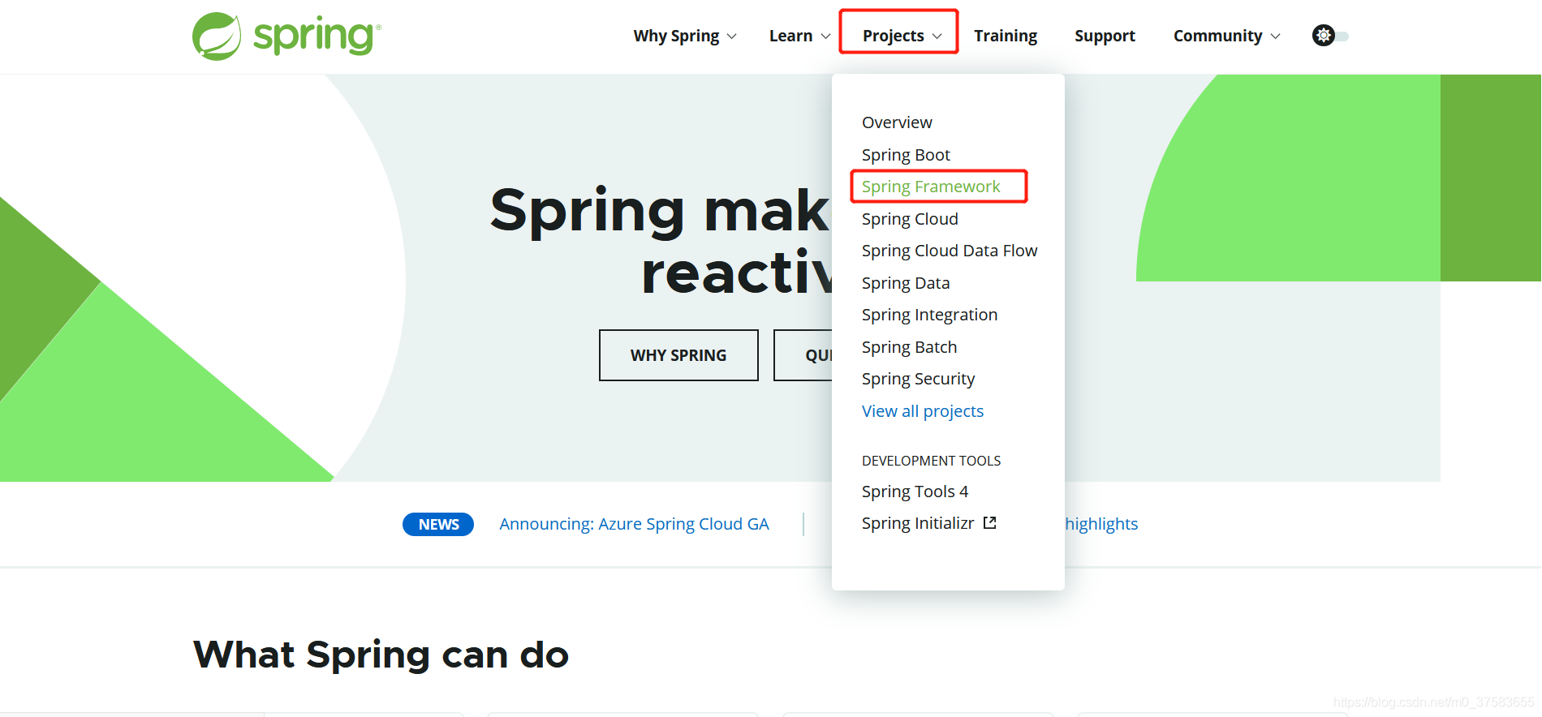The width and height of the screenshot is (1542, 717).
Task: Open the Training page
Action: (1006, 36)
